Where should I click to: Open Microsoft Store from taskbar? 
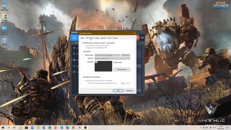click(x=26, y=127)
